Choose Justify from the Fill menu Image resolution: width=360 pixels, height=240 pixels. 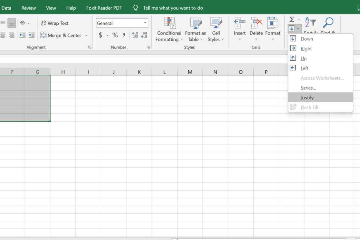pyautogui.click(x=307, y=98)
